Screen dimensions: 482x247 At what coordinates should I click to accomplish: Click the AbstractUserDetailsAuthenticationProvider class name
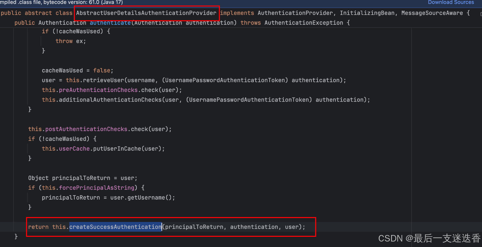click(146, 13)
